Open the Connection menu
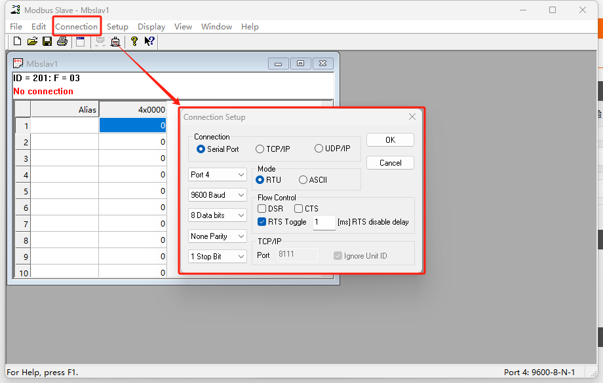This screenshot has width=603, height=383. 77,27
